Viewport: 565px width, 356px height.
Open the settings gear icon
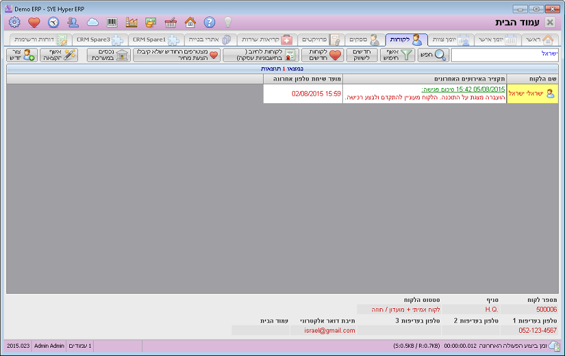pyautogui.click(x=14, y=23)
